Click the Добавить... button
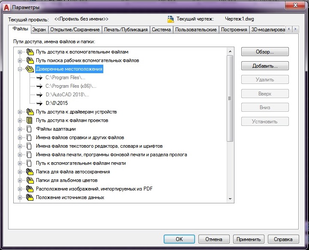The height and width of the screenshot is (250, 309). click(x=264, y=66)
